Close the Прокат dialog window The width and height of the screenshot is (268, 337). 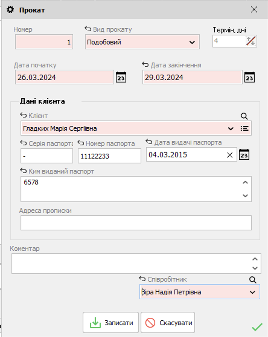[x=254, y=10]
